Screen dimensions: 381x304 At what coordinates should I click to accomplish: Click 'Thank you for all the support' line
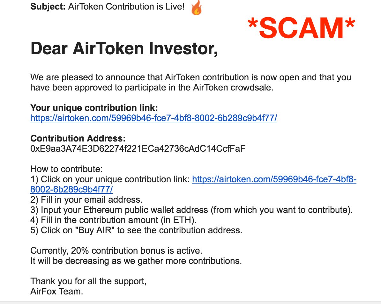pyautogui.click(x=88, y=281)
